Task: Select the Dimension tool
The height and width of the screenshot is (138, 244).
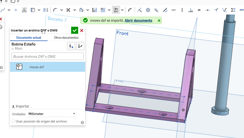Action: coord(130,10)
